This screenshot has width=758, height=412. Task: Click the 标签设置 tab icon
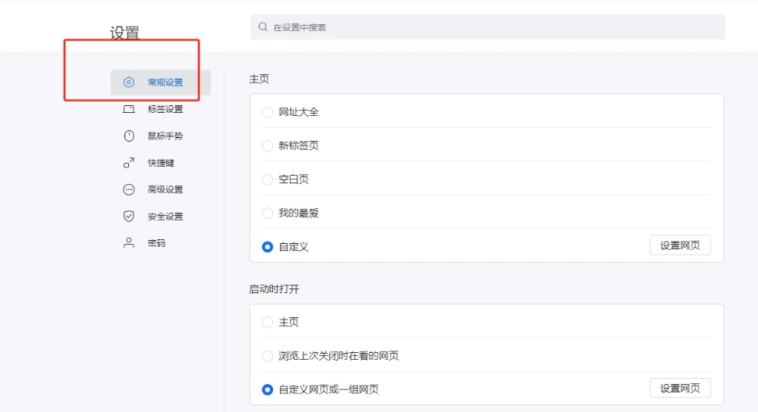coord(129,109)
